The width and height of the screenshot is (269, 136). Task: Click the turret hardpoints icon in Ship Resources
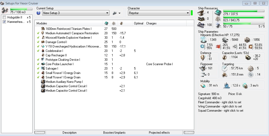pyautogui.click(x=201, y=13)
